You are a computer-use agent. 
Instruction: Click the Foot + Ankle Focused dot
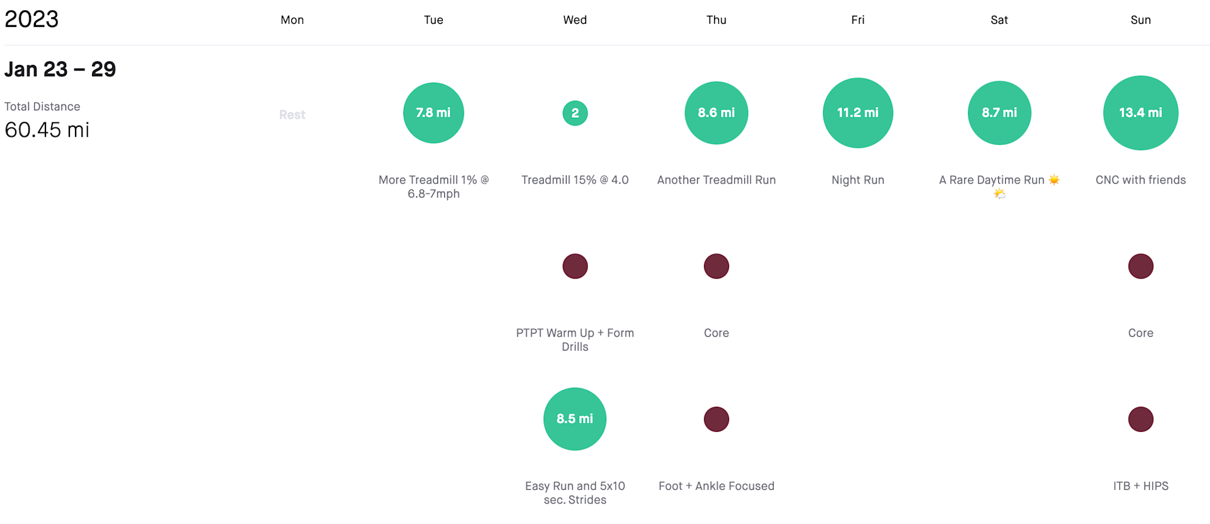716,419
